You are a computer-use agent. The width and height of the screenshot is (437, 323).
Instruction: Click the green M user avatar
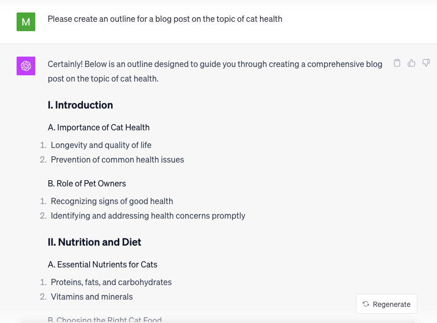point(26,22)
